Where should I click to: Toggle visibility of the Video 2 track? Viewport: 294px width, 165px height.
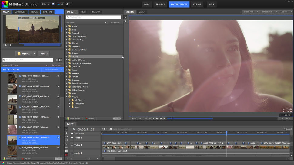(72, 138)
